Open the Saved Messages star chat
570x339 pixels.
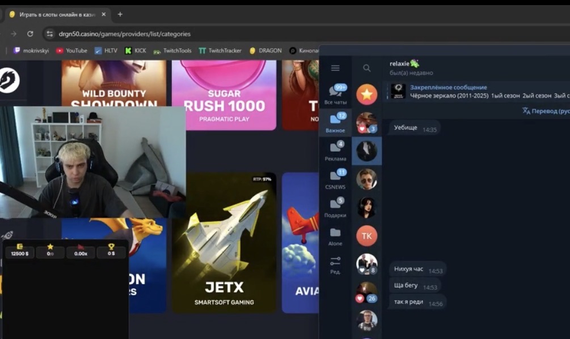[367, 95]
